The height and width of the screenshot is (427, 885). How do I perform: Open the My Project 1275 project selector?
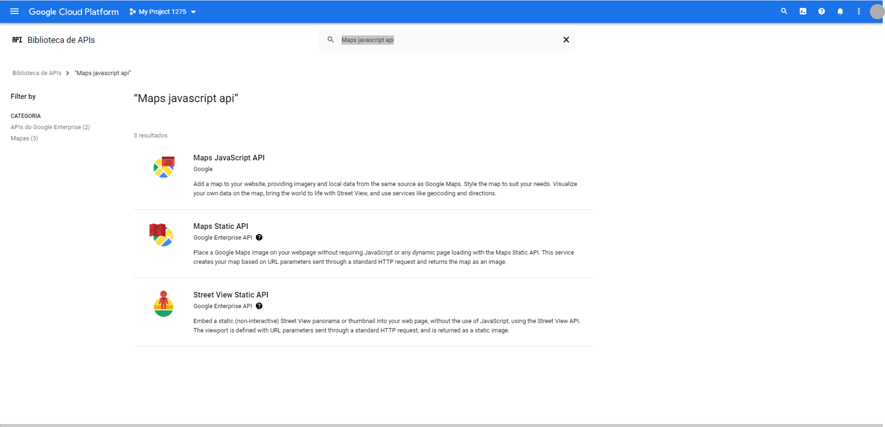pos(163,12)
